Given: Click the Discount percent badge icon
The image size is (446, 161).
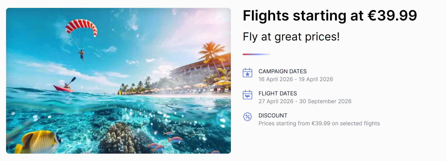Looking at the screenshot, I should (x=247, y=117).
